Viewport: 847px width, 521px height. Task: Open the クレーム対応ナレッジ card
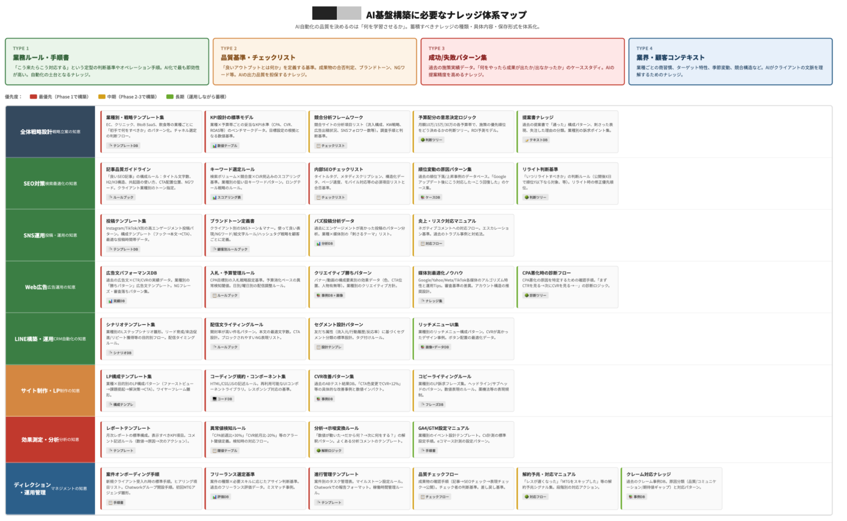pyautogui.click(x=671, y=488)
